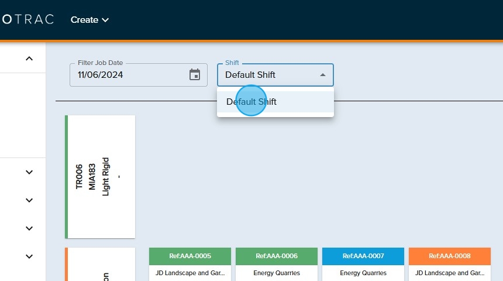This screenshot has width=503, height=281.
Task: Expand the last collapsed sidebar section chevron
Action: (29, 256)
